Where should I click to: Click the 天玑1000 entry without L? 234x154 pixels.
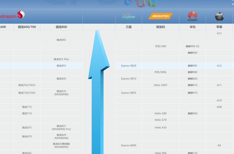161,46
